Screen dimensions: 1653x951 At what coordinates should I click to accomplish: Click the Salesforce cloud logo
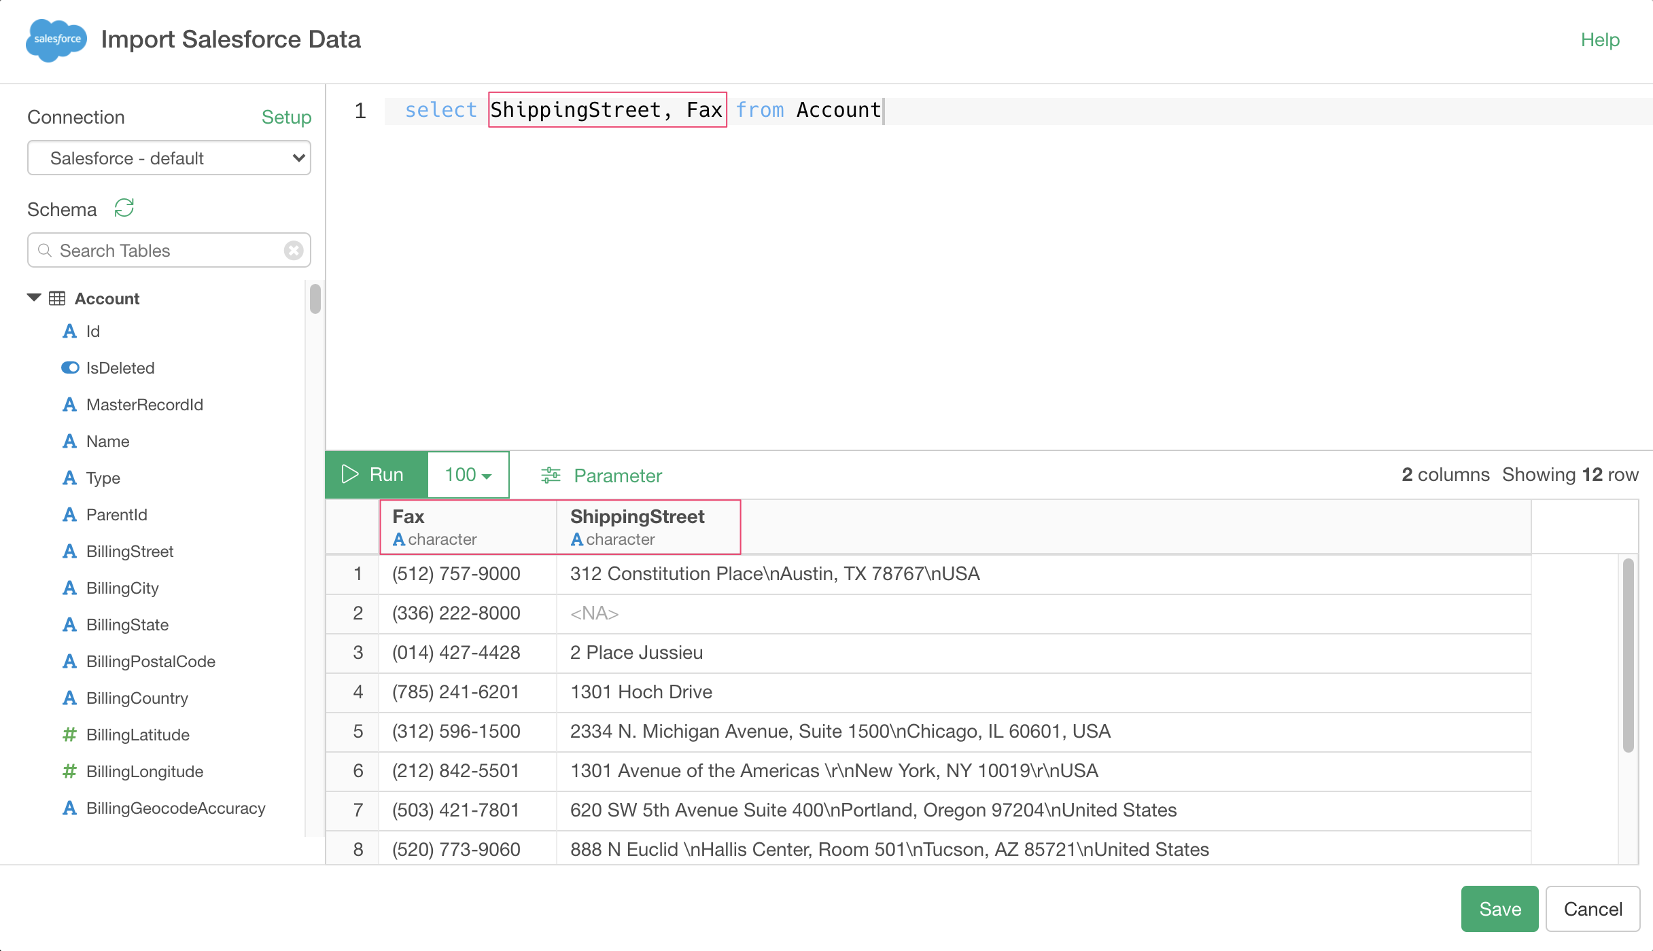tap(57, 39)
